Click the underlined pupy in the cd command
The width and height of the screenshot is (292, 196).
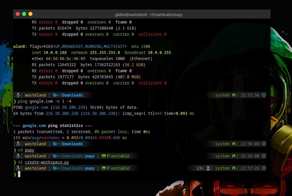[29, 150]
